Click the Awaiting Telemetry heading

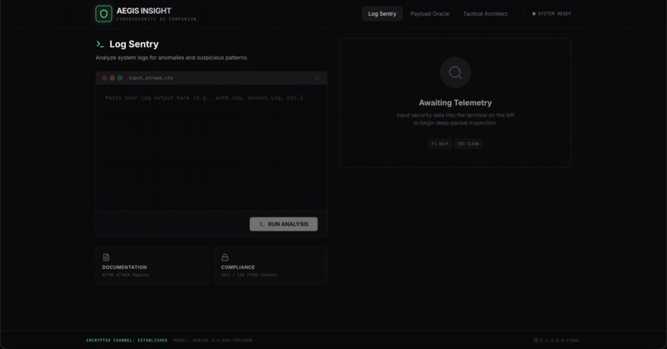pyautogui.click(x=455, y=103)
